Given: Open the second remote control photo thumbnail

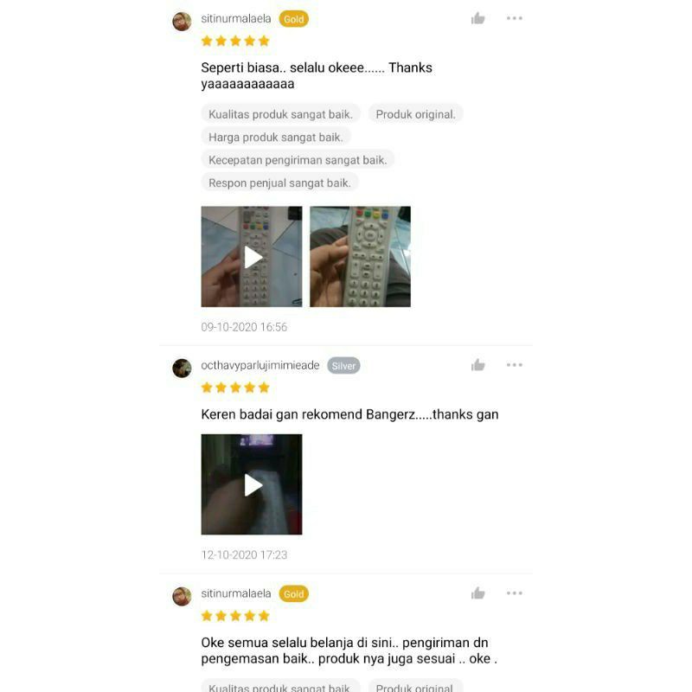Looking at the screenshot, I should point(360,256).
